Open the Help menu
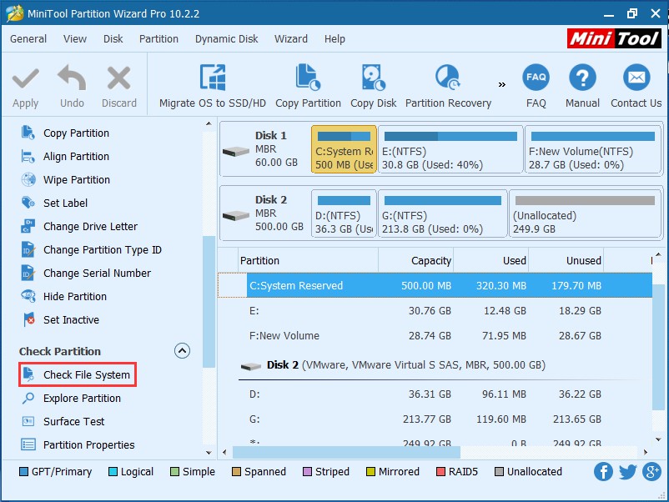 (x=334, y=39)
